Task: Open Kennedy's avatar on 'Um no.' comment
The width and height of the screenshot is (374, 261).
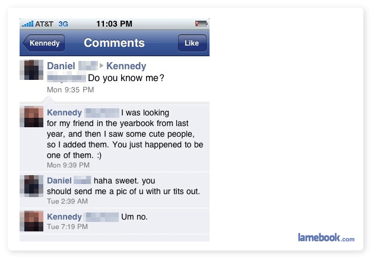Action: tap(30, 220)
